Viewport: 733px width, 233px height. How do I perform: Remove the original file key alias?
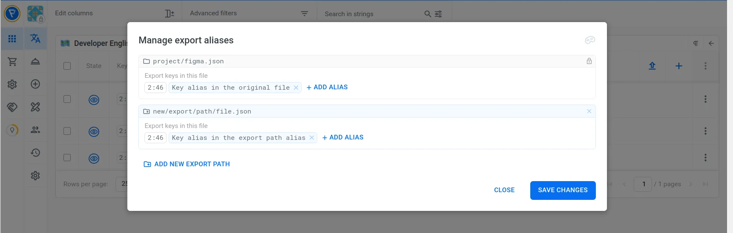(296, 88)
